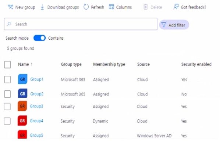Click the funnel icon in Add filter
The width and height of the screenshot is (220, 150).
point(164,25)
